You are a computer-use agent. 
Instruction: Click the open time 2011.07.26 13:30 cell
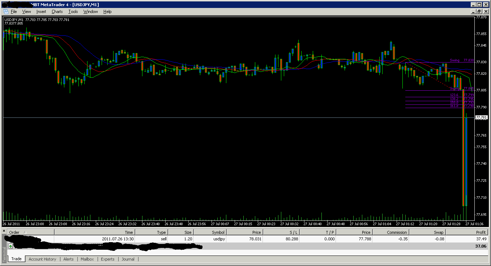tap(94, 239)
